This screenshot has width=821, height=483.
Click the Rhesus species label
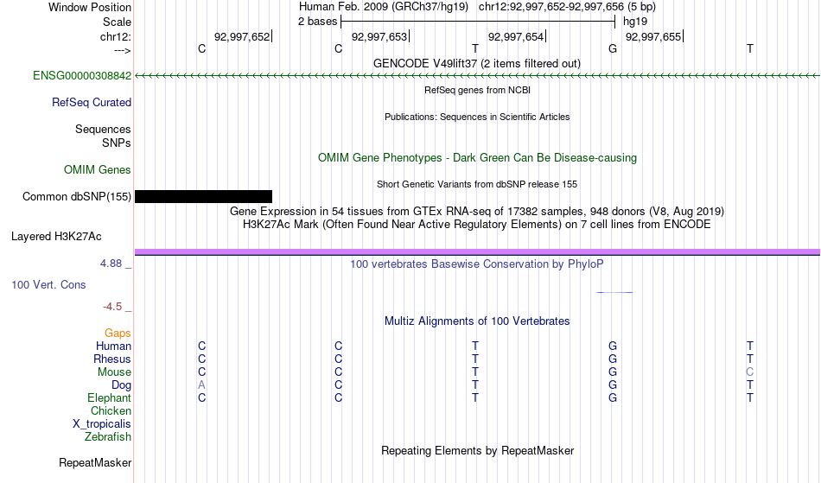[112, 359]
